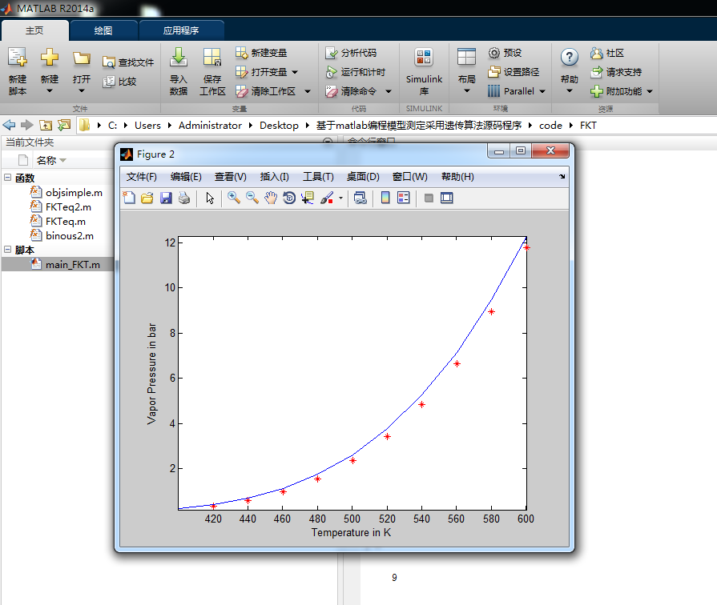Select binous2.m in file list

(x=62, y=236)
